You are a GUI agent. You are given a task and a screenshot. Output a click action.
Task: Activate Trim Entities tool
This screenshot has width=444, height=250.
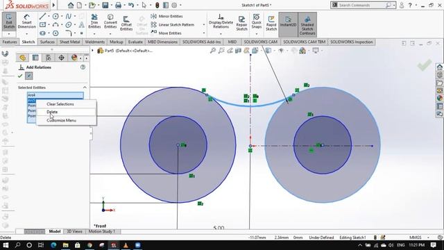tap(94, 22)
